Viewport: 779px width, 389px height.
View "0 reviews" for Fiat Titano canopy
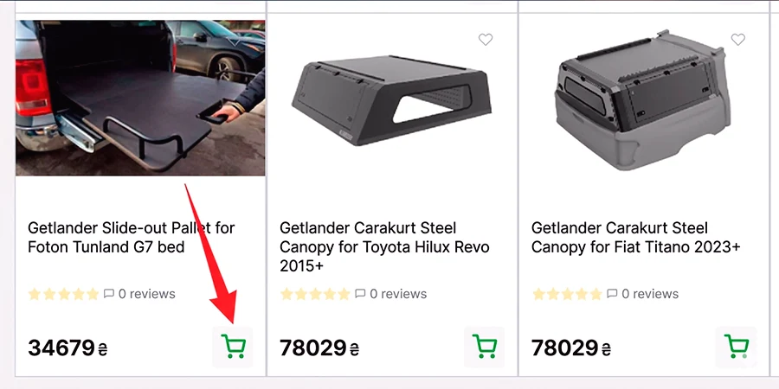[x=650, y=294]
